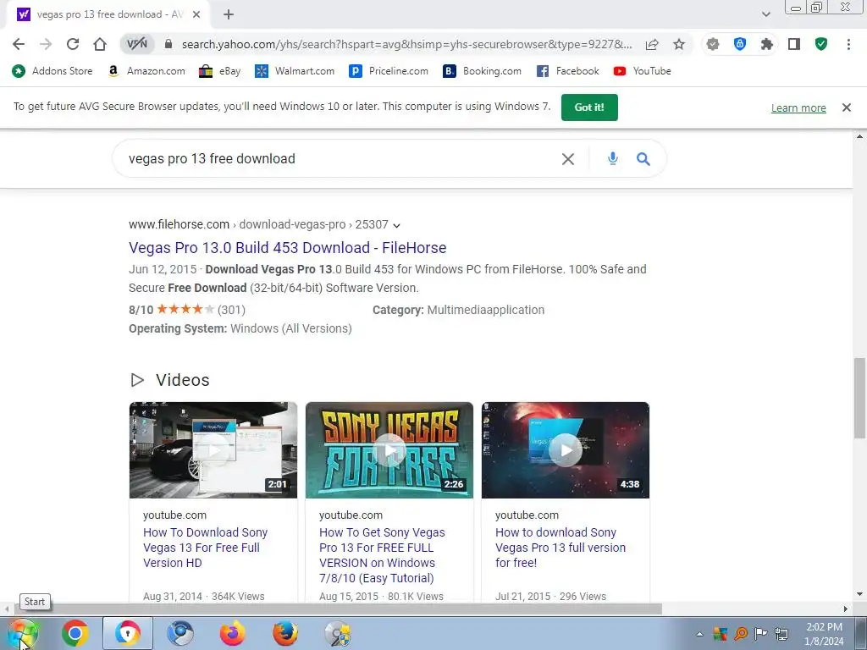The height and width of the screenshot is (650, 867).
Task: Open the Action Center flag icon
Action: (761, 633)
